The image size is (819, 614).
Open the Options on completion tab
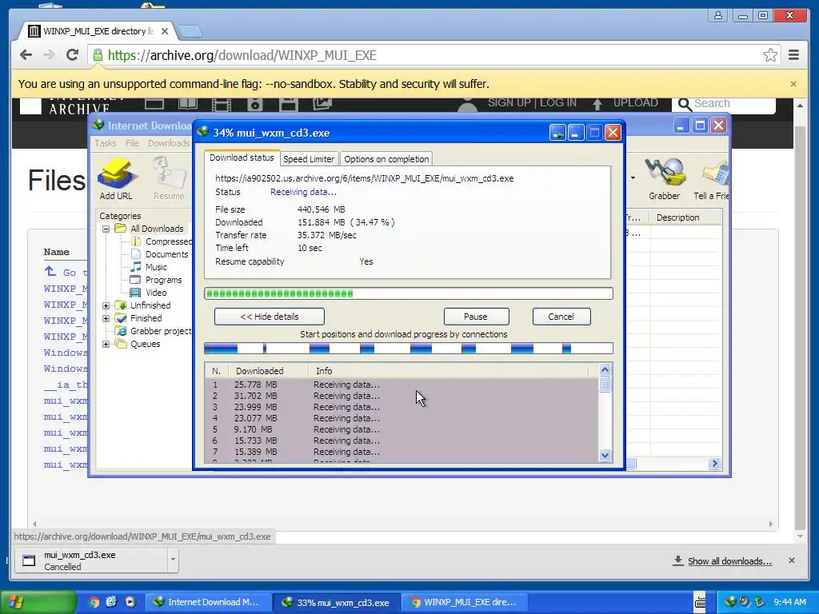point(386,159)
